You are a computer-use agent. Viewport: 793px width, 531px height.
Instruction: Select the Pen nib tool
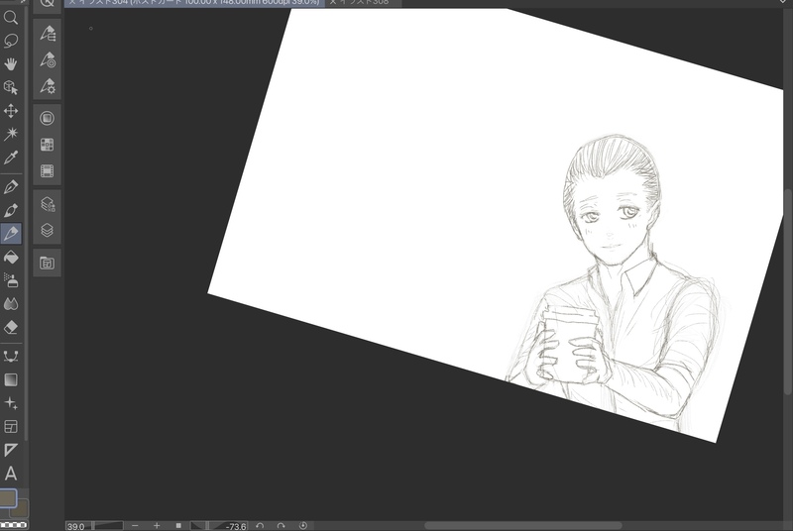click(x=11, y=186)
